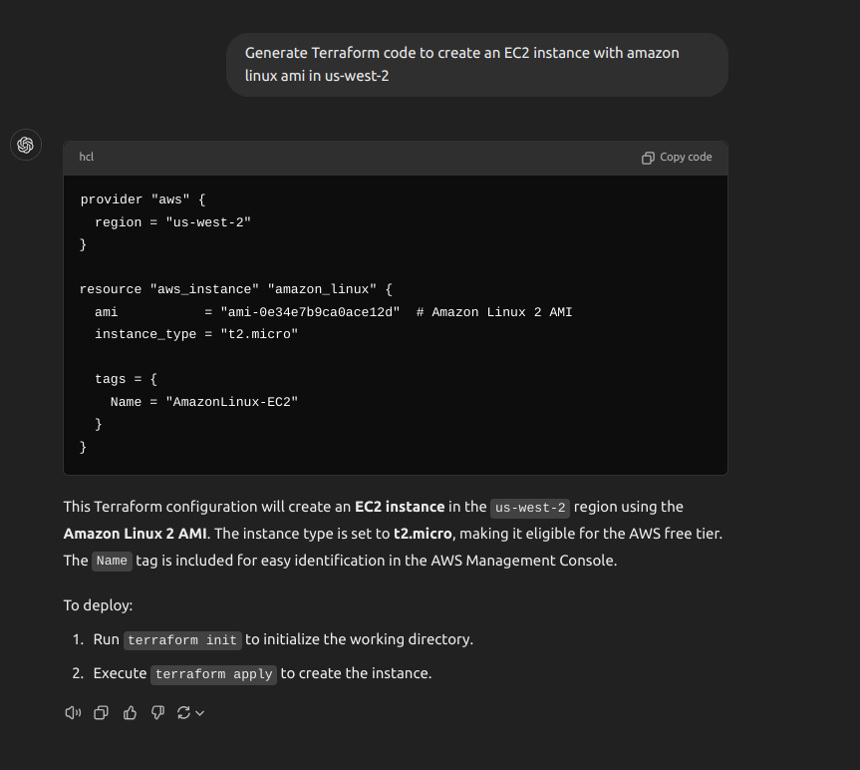The image size is (860, 770).
Task: Click the bold 'EC2 instance' text
Action: 400,507
